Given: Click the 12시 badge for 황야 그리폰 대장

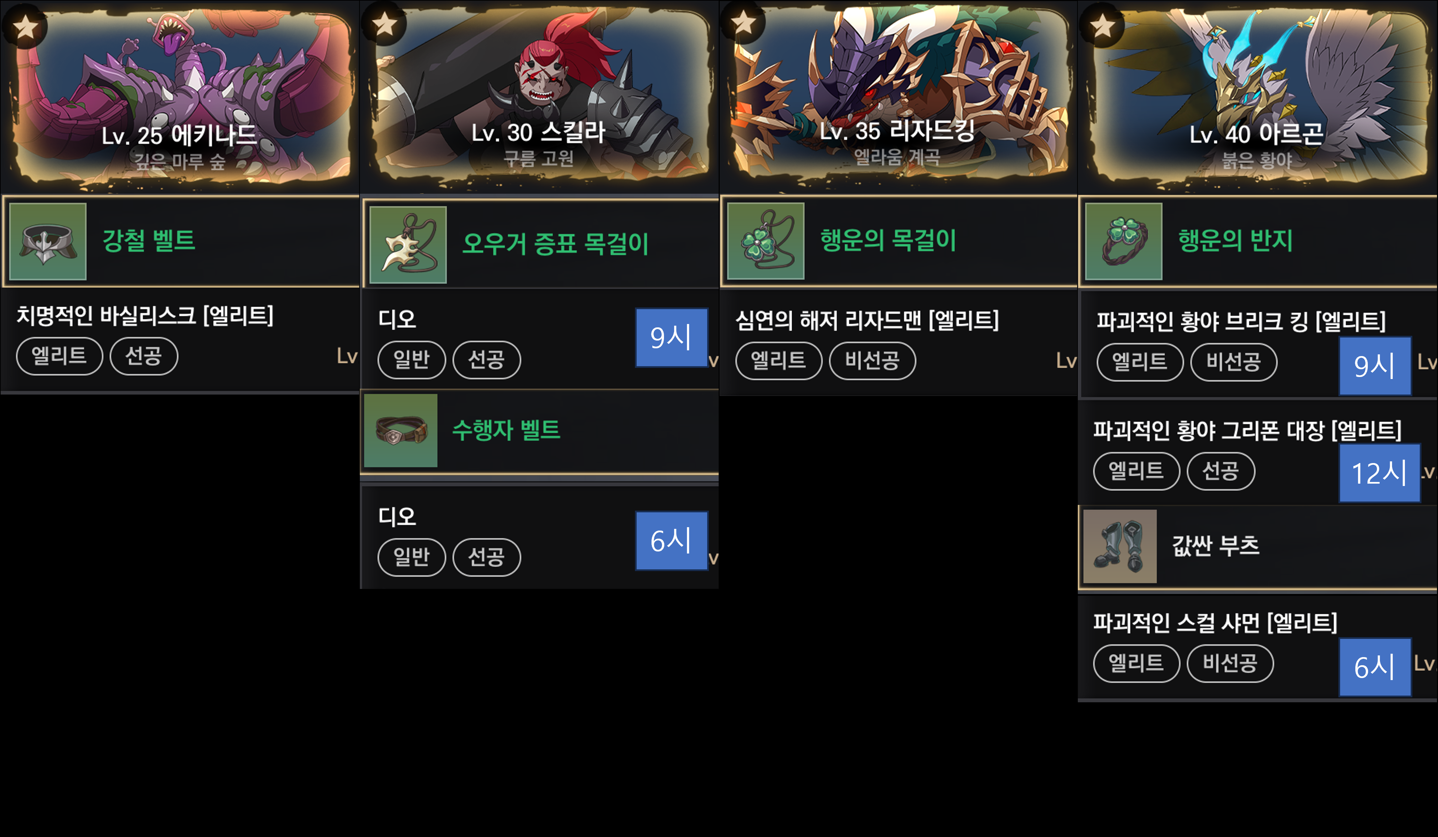Looking at the screenshot, I should (1379, 473).
